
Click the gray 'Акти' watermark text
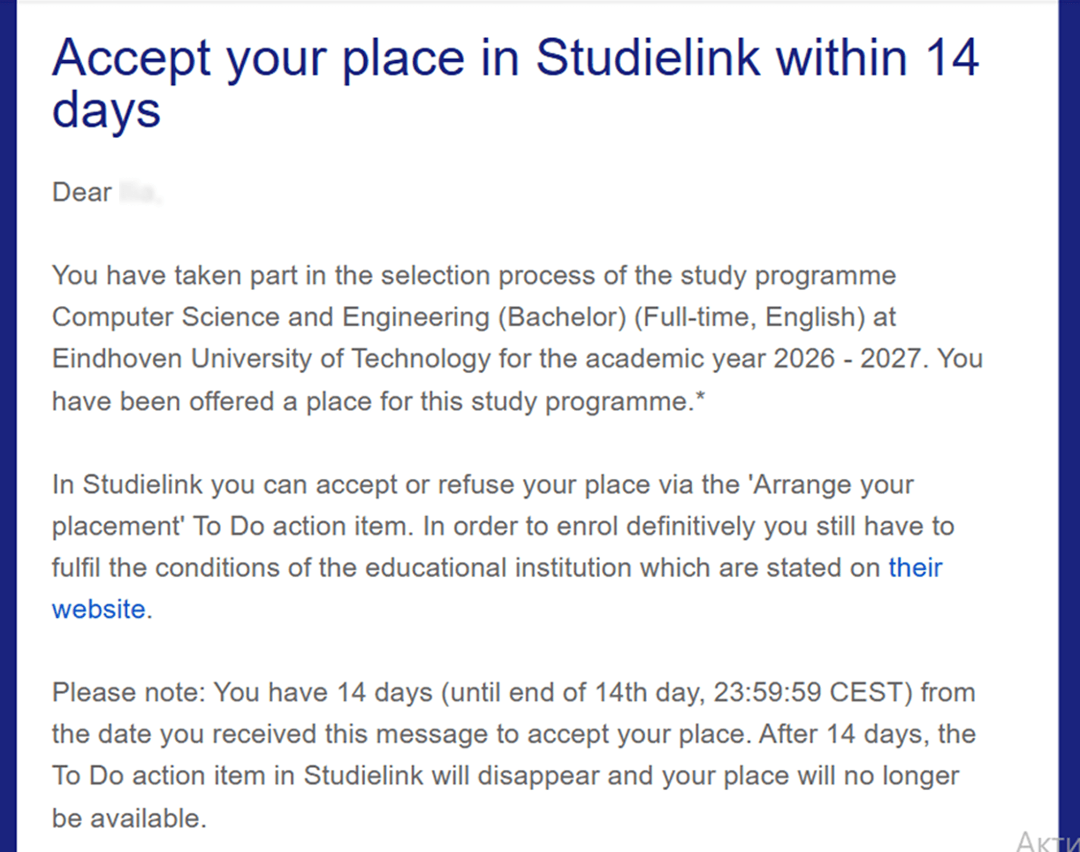(1047, 841)
